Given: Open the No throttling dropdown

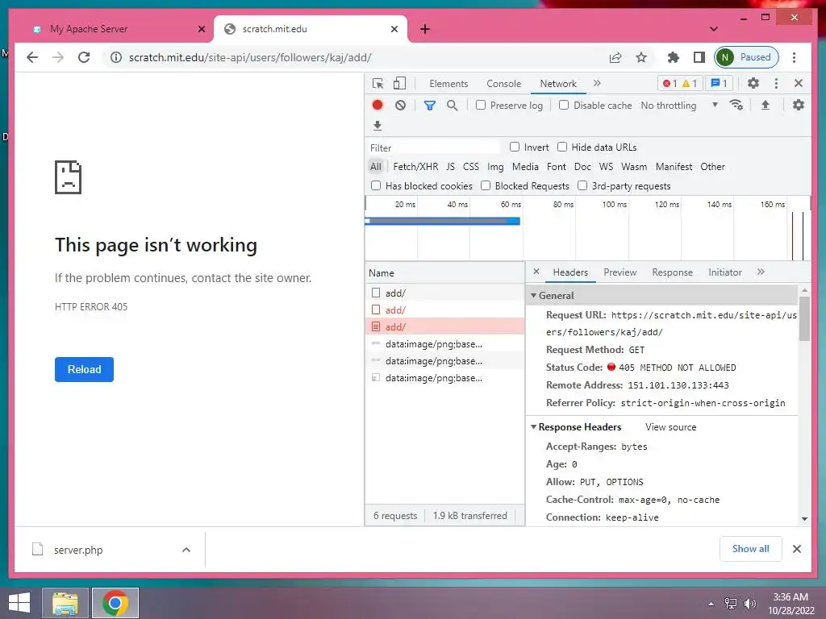Looking at the screenshot, I should (x=679, y=106).
